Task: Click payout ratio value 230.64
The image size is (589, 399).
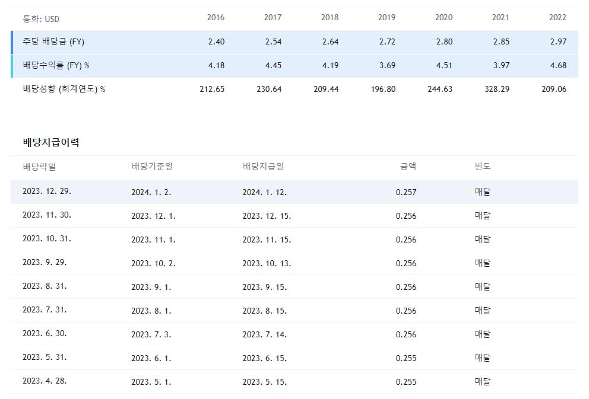Action: pyautogui.click(x=270, y=90)
